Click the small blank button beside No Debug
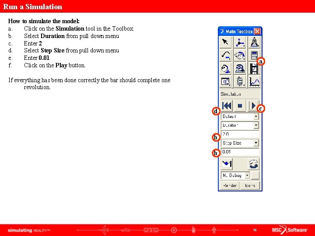 255,175
